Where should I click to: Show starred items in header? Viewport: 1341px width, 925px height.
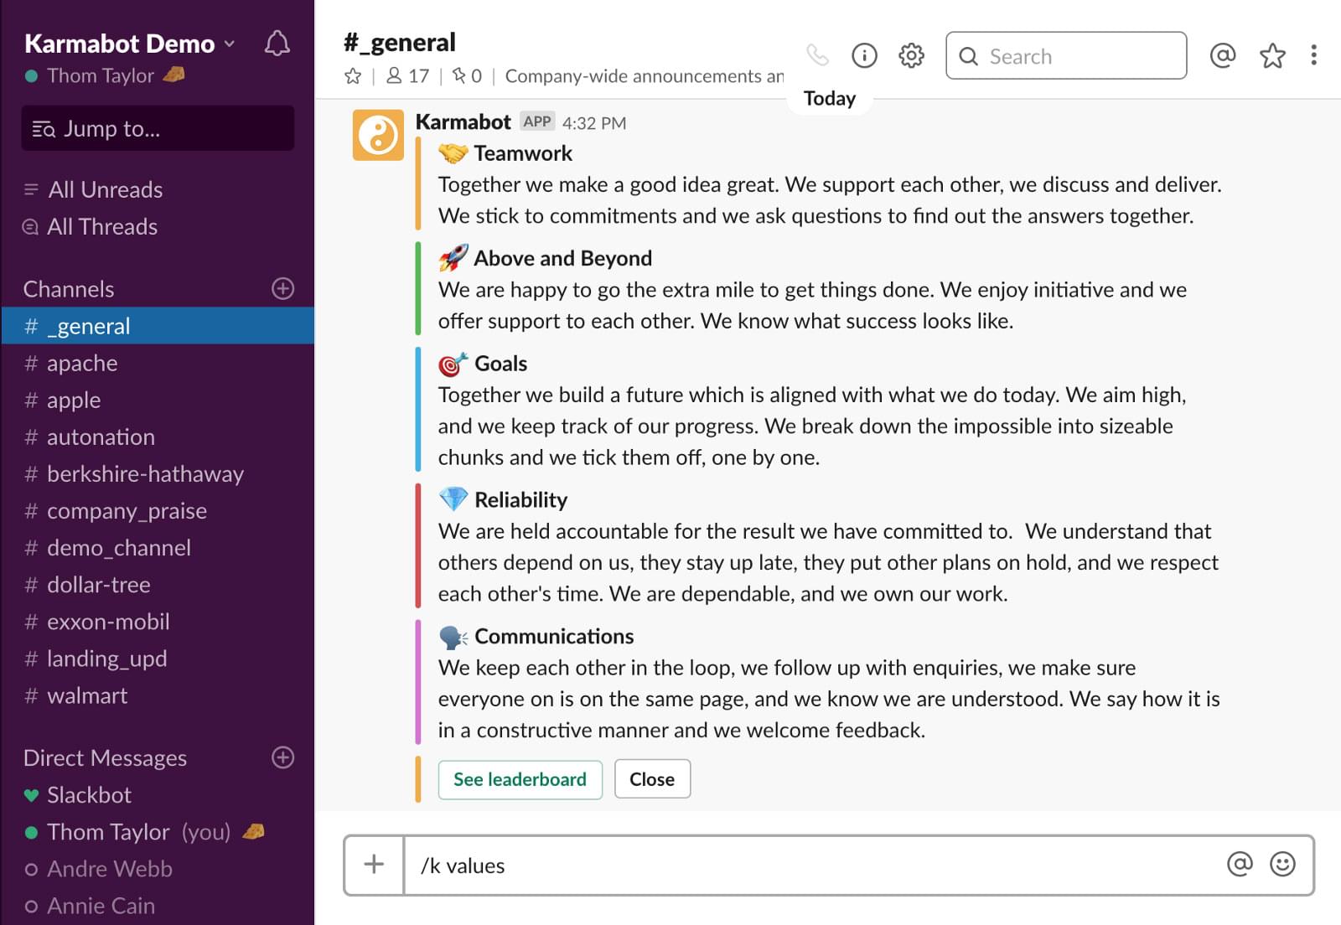[1272, 55]
